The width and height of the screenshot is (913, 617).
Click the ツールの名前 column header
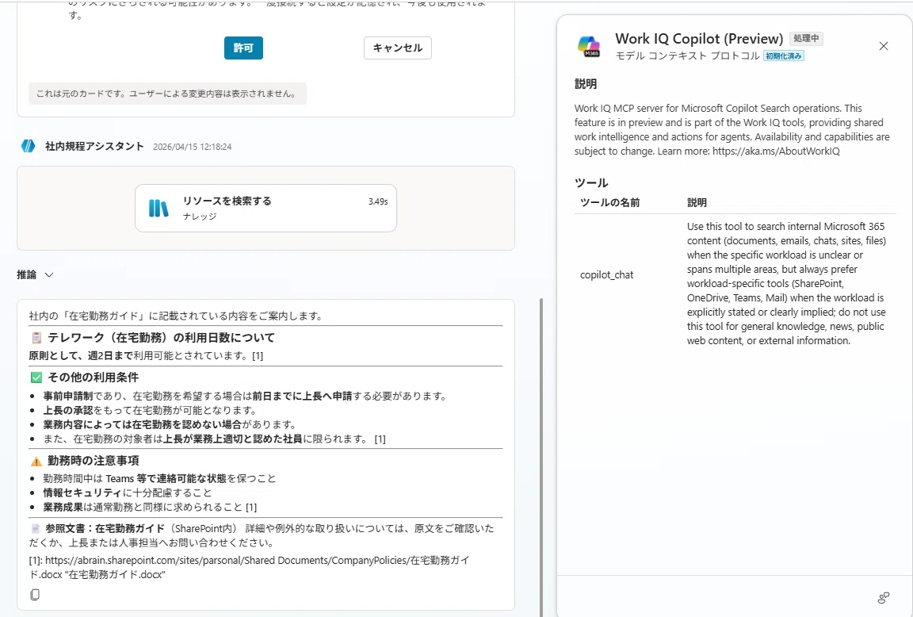click(609, 202)
